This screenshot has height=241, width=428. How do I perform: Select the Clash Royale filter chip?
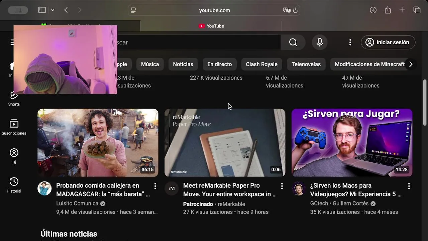261,64
